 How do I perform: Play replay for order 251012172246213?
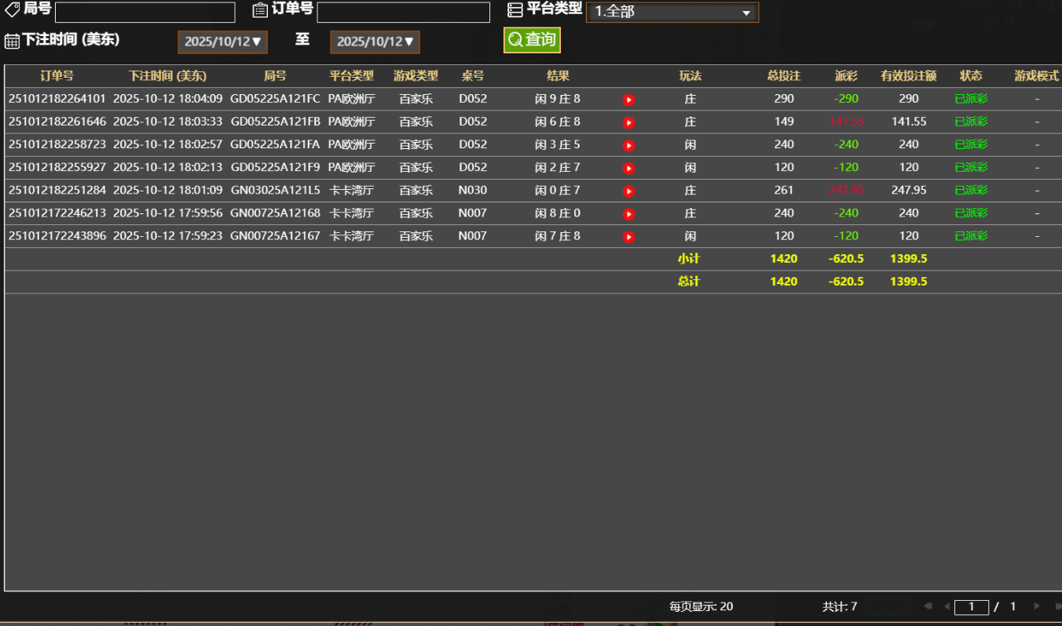[x=628, y=213]
